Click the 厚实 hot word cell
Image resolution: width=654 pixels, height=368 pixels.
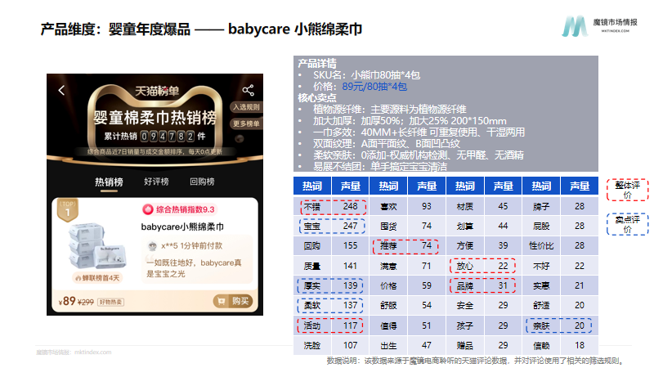point(312,285)
